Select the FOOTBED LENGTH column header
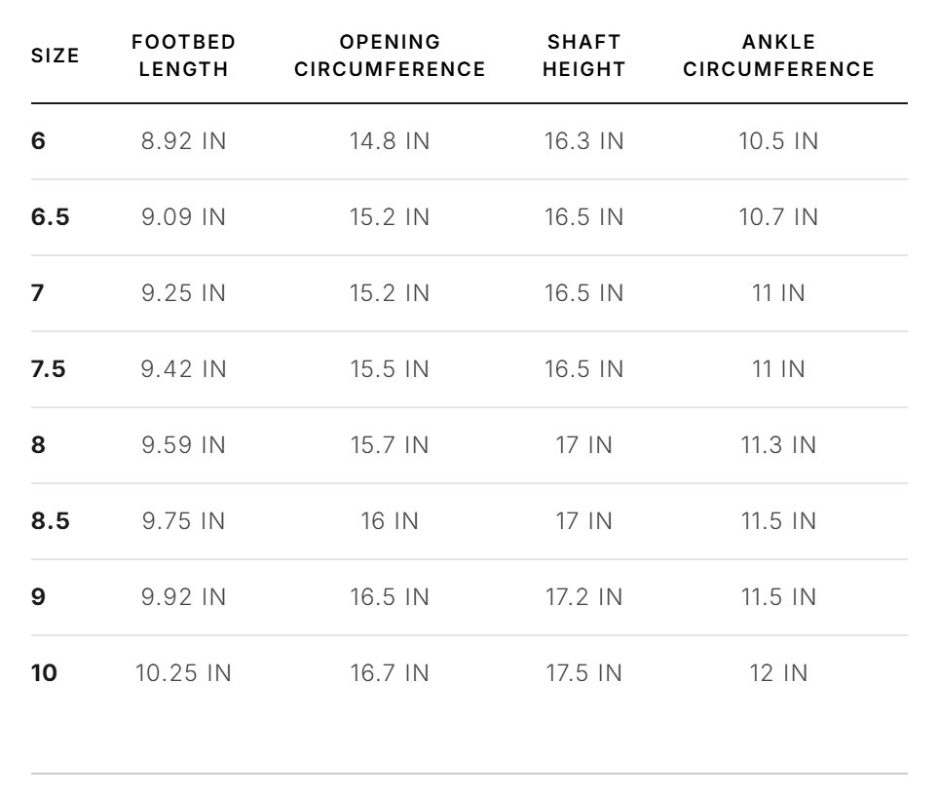This screenshot has width=939, height=797. [184, 56]
